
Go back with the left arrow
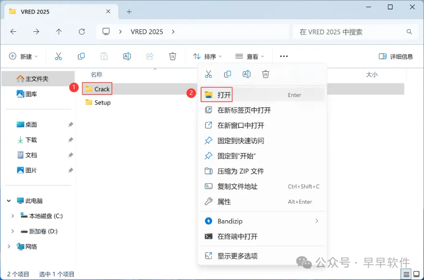pyautogui.click(x=13, y=32)
